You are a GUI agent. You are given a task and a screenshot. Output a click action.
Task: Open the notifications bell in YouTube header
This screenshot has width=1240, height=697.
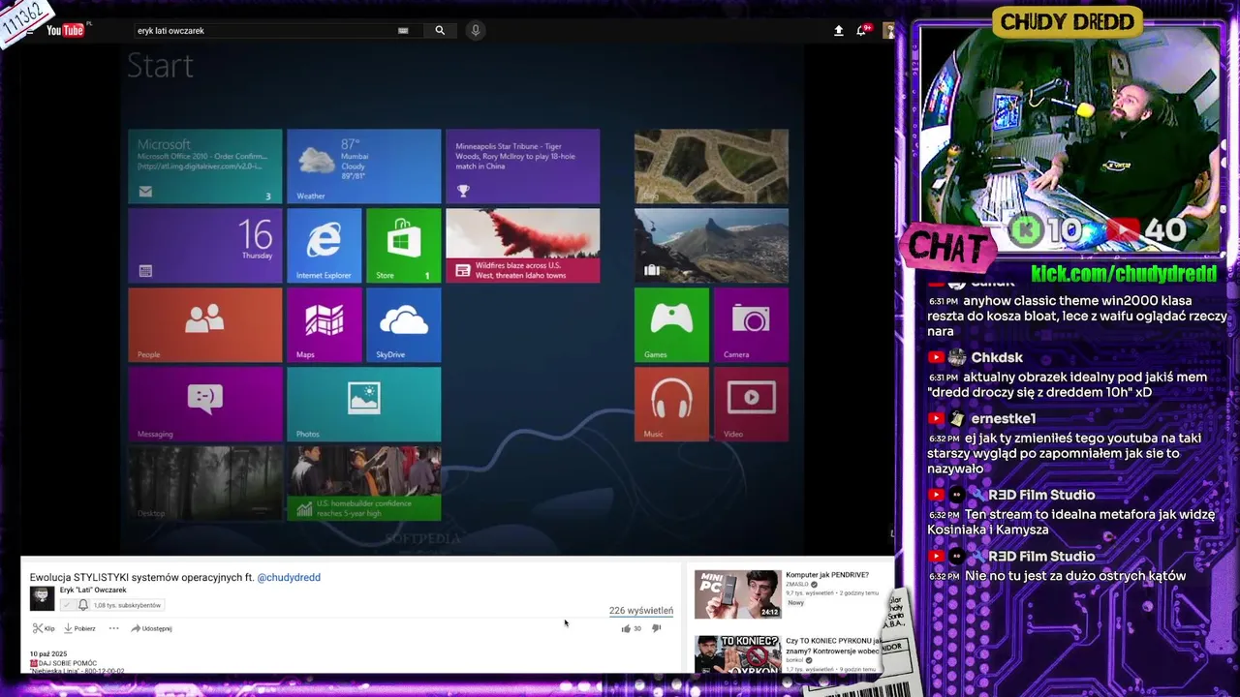(861, 30)
